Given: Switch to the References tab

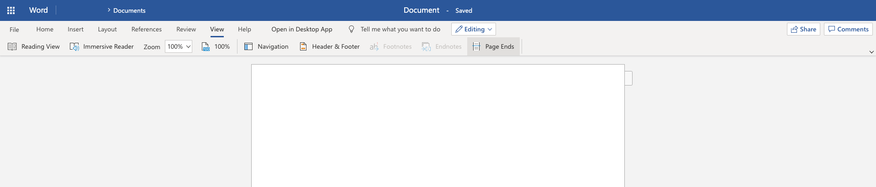Looking at the screenshot, I should pos(147,29).
